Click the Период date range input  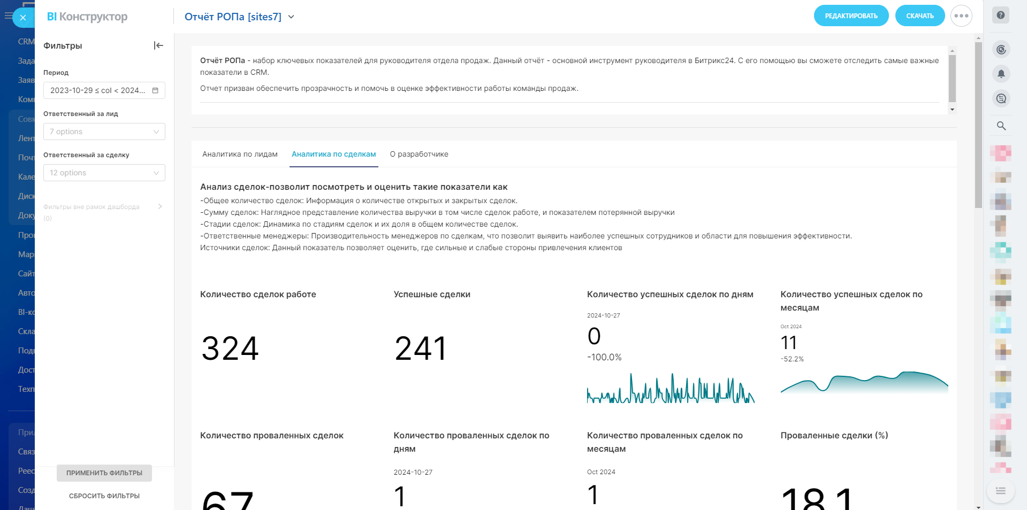[98, 90]
